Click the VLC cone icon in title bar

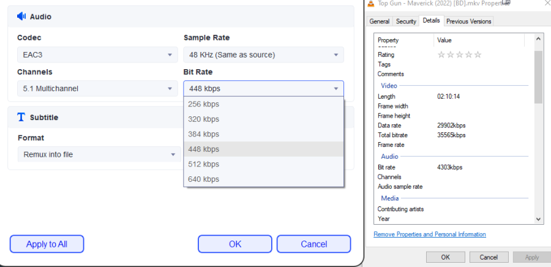coord(370,4)
